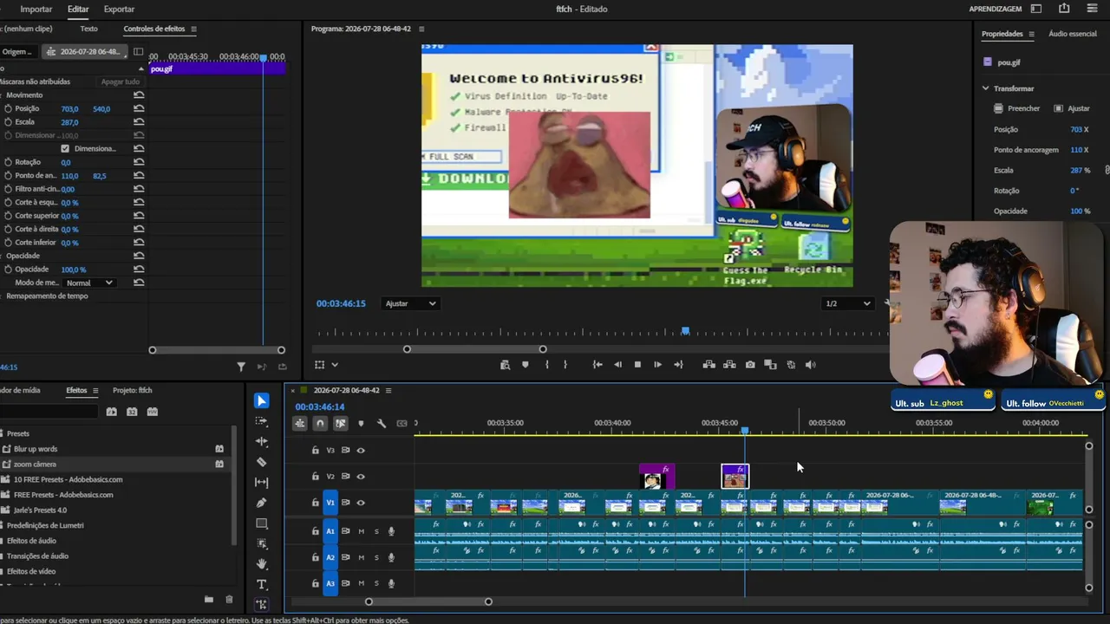
Task: Add a marker in the timeline header
Action: [x=361, y=424]
